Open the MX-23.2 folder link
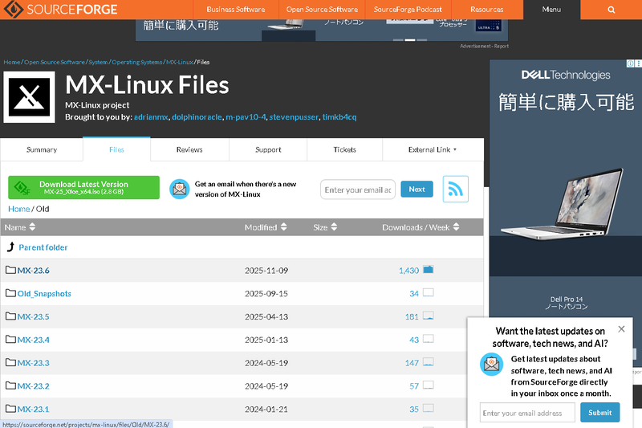This screenshot has height=428, width=642. 33,386
